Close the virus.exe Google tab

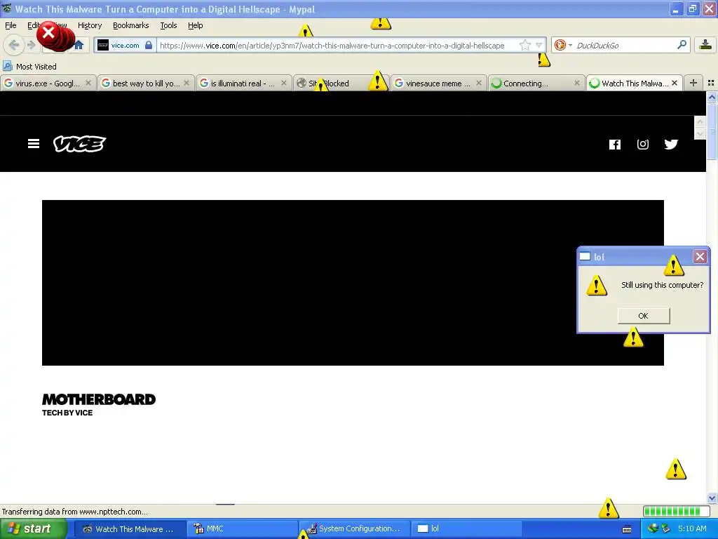point(88,83)
